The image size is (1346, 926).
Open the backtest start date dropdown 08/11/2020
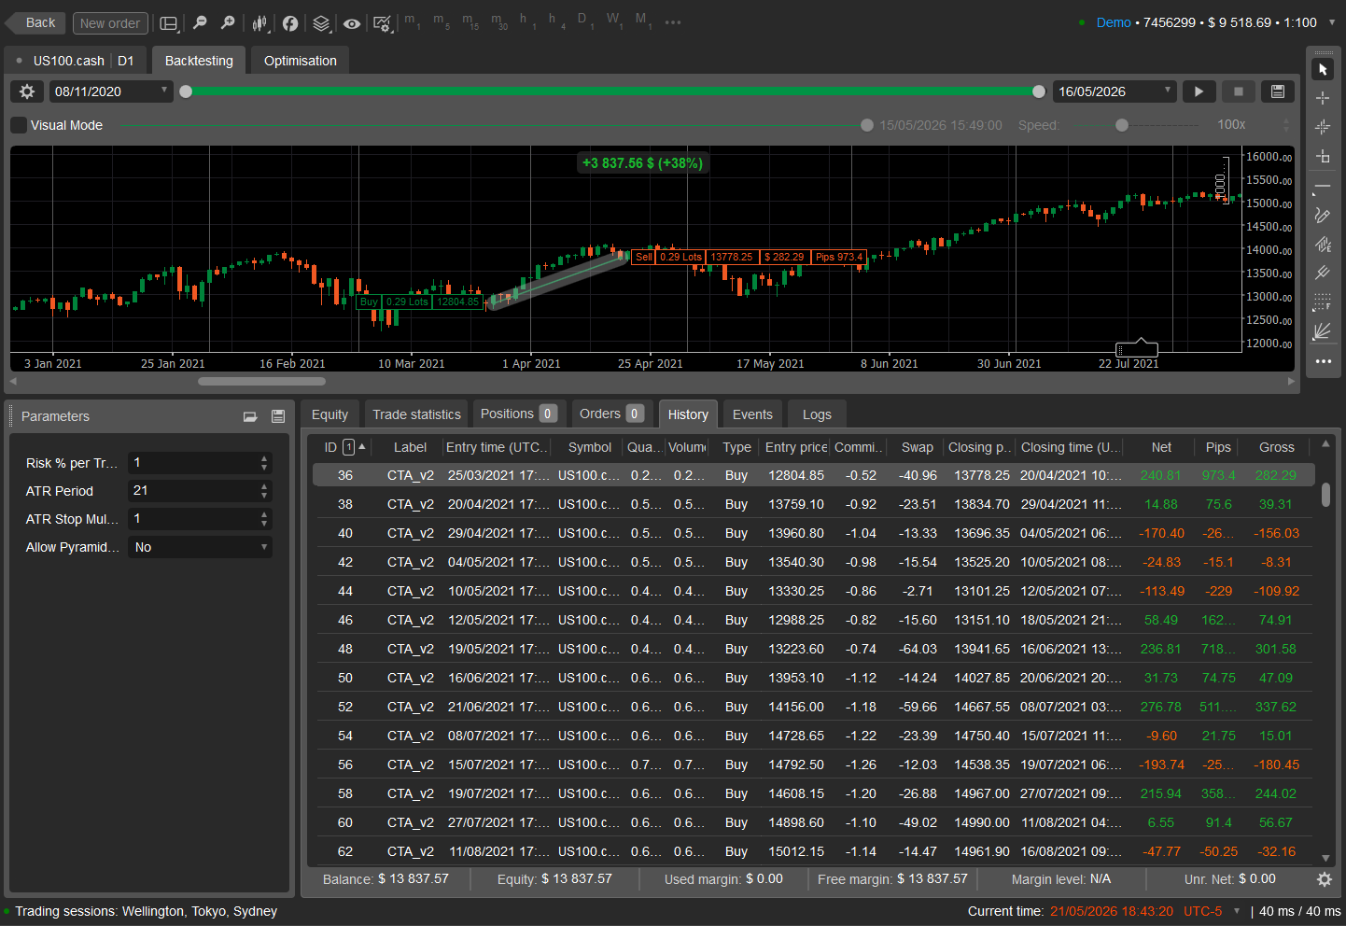(111, 91)
